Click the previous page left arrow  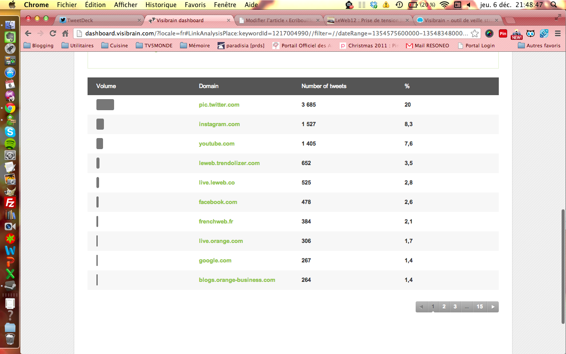click(421, 307)
